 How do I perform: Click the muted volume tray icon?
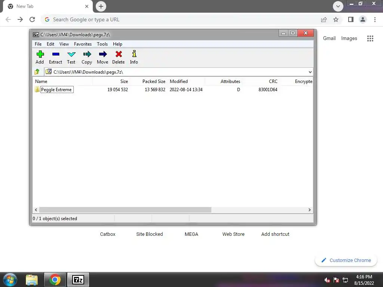(327, 280)
